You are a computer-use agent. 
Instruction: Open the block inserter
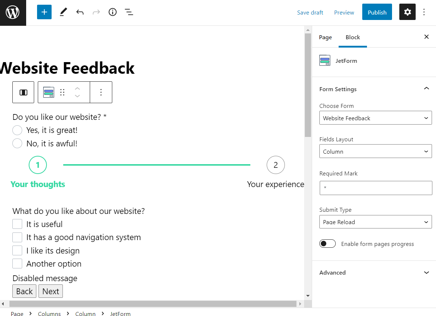click(x=44, y=12)
